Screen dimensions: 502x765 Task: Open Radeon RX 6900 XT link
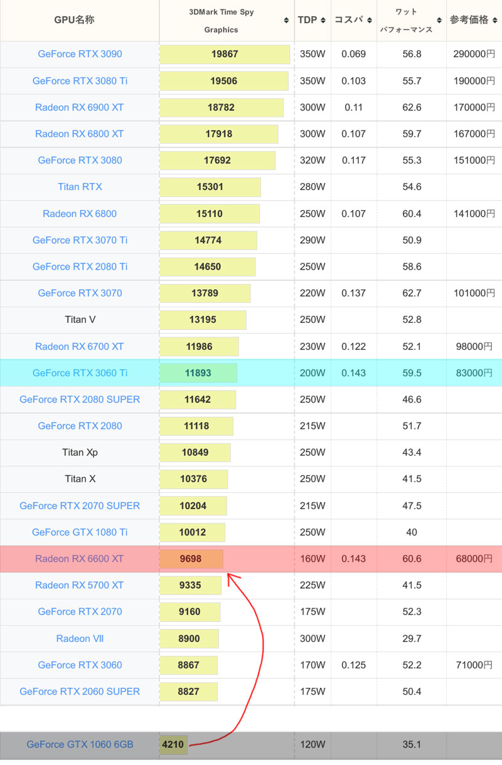tap(80, 107)
